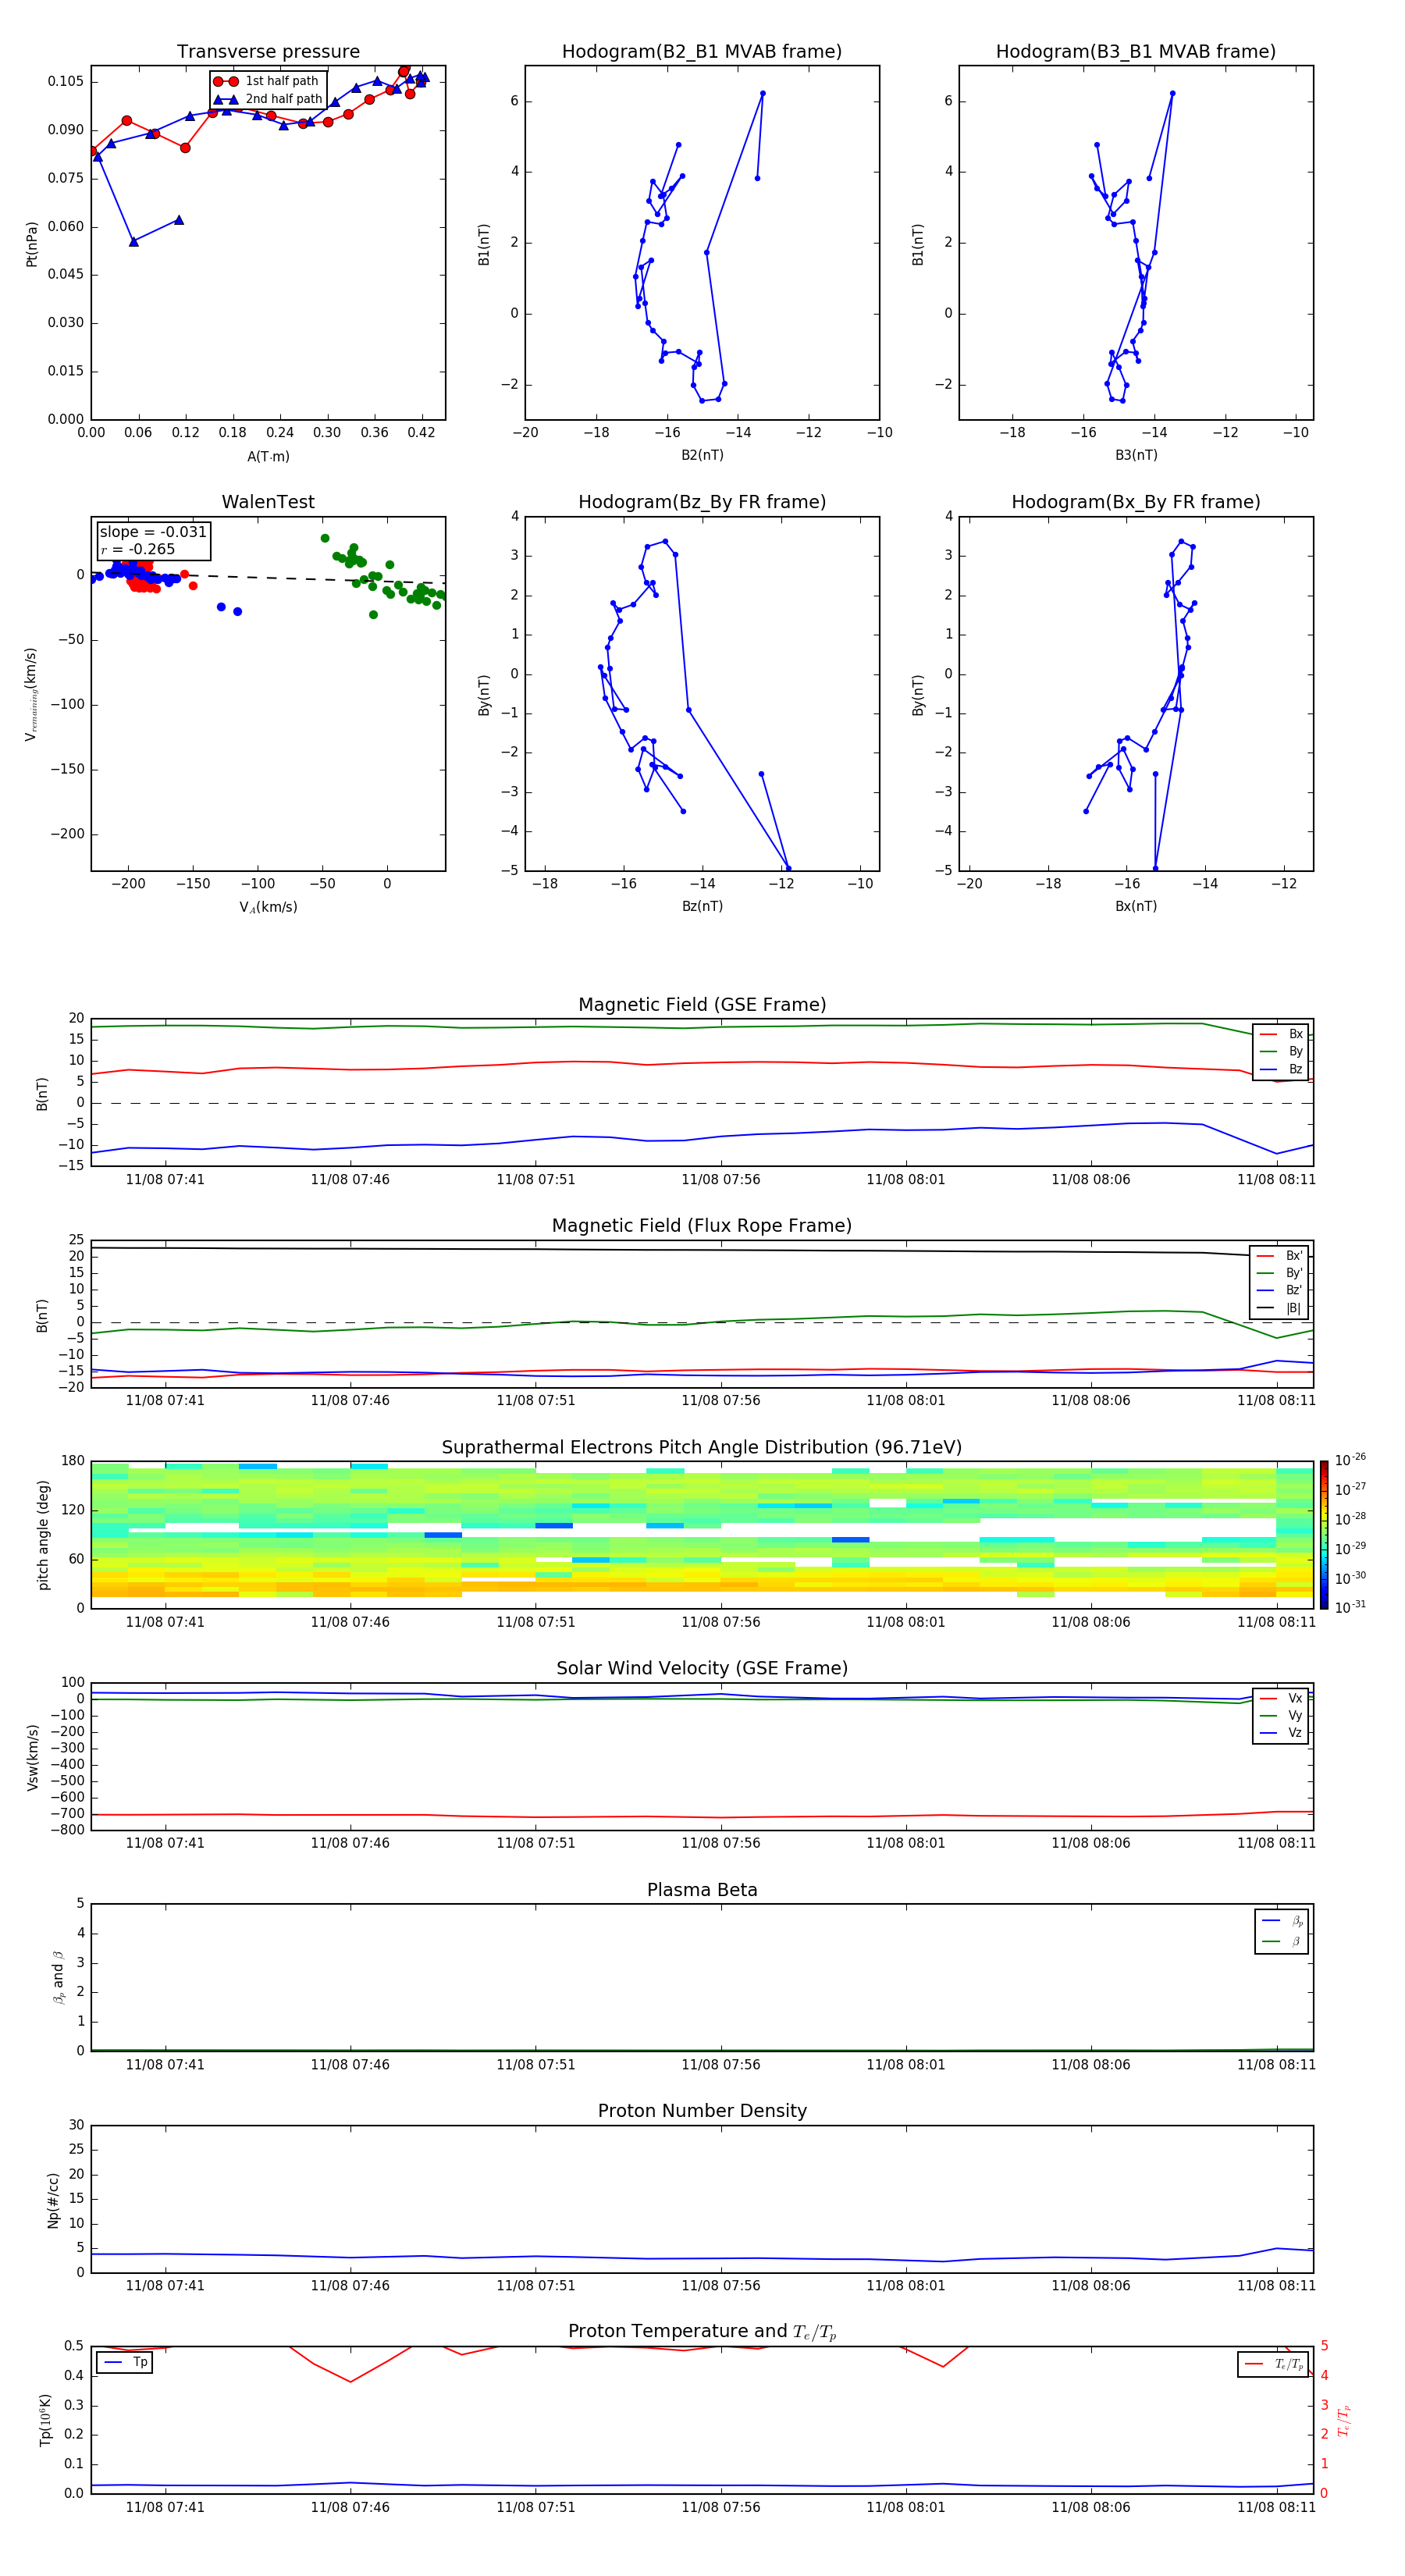The image size is (1405, 2576).
Task: Select the 'Bz(nT)' x-axis label
Action: 702,906
